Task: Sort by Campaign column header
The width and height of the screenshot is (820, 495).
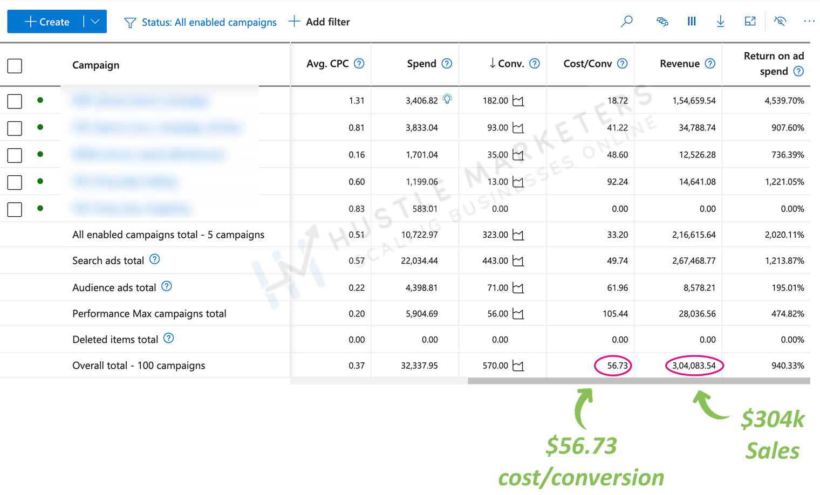Action: [x=95, y=65]
